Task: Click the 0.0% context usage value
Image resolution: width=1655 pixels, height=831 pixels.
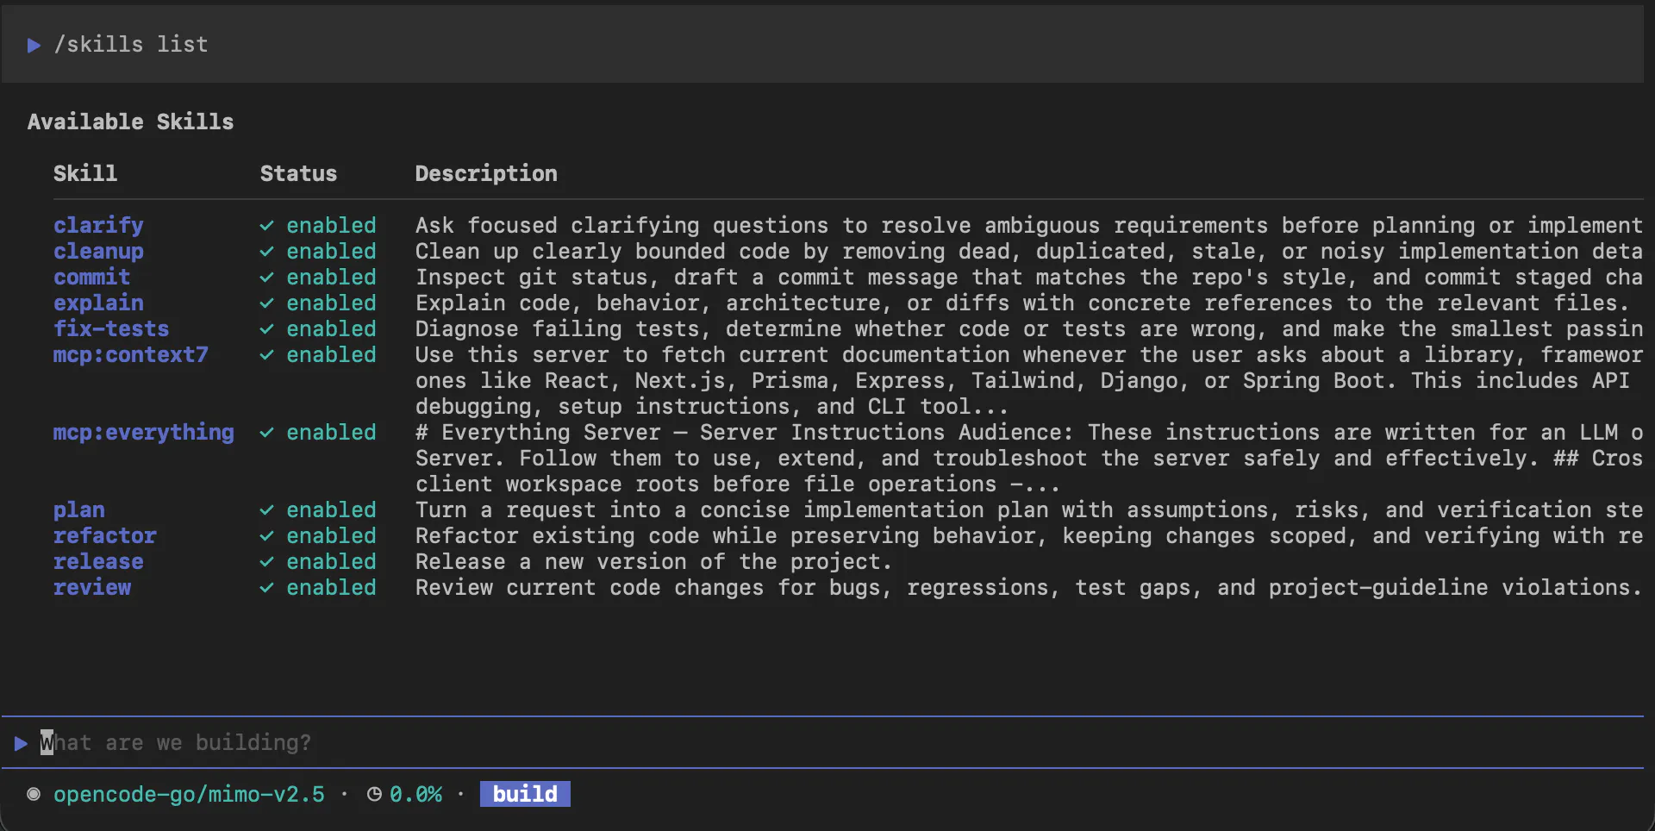Action: click(x=415, y=794)
